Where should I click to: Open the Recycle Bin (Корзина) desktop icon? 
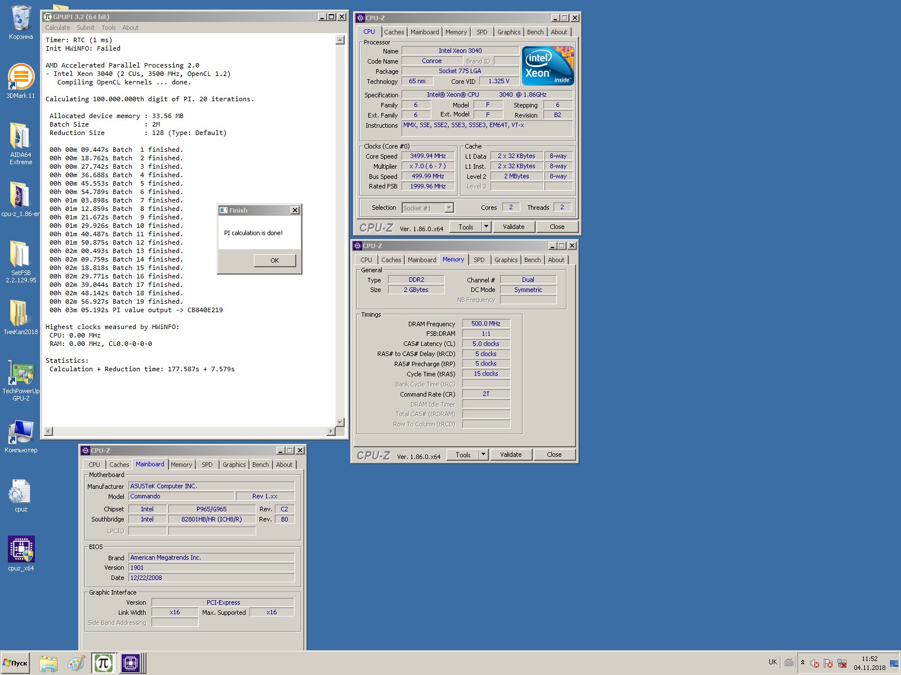21,22
